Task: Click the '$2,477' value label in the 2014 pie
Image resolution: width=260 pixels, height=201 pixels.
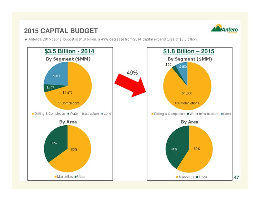Action: coord(67,93)
